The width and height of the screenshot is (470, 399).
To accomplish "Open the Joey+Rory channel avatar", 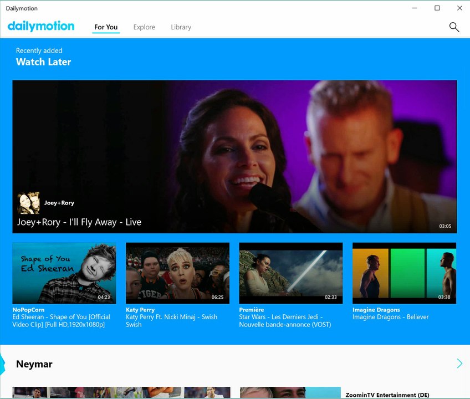I will click(x=28, y=203).
